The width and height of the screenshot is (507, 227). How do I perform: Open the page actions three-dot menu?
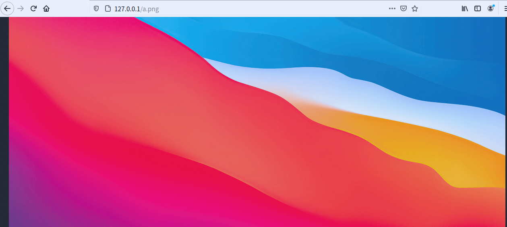[392, 8]
